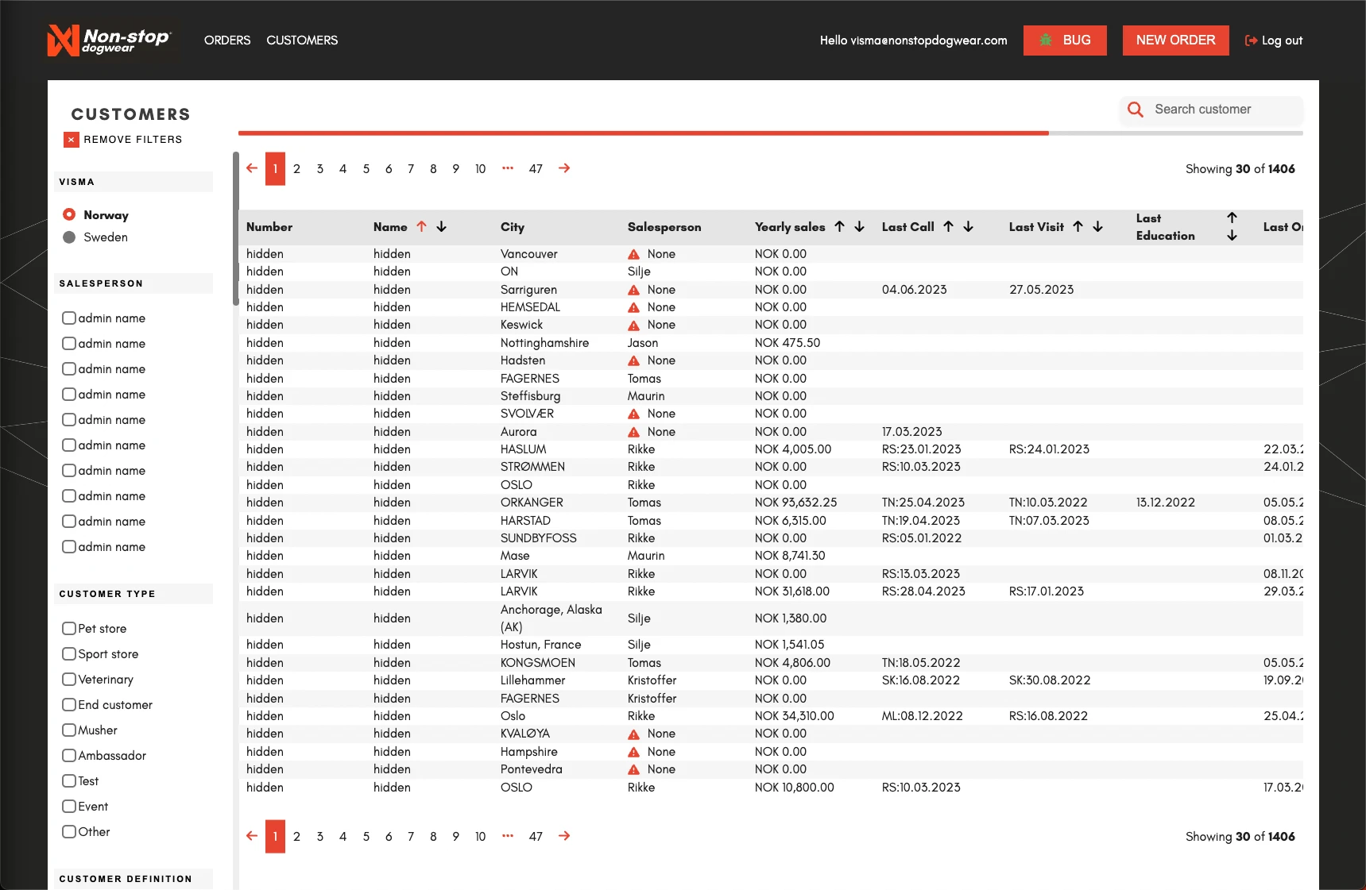Expand hidden pages with the pagination ellipsis
Image resolution: width=1366 pixels, height=890 pixels.
[x=508, y=168]
